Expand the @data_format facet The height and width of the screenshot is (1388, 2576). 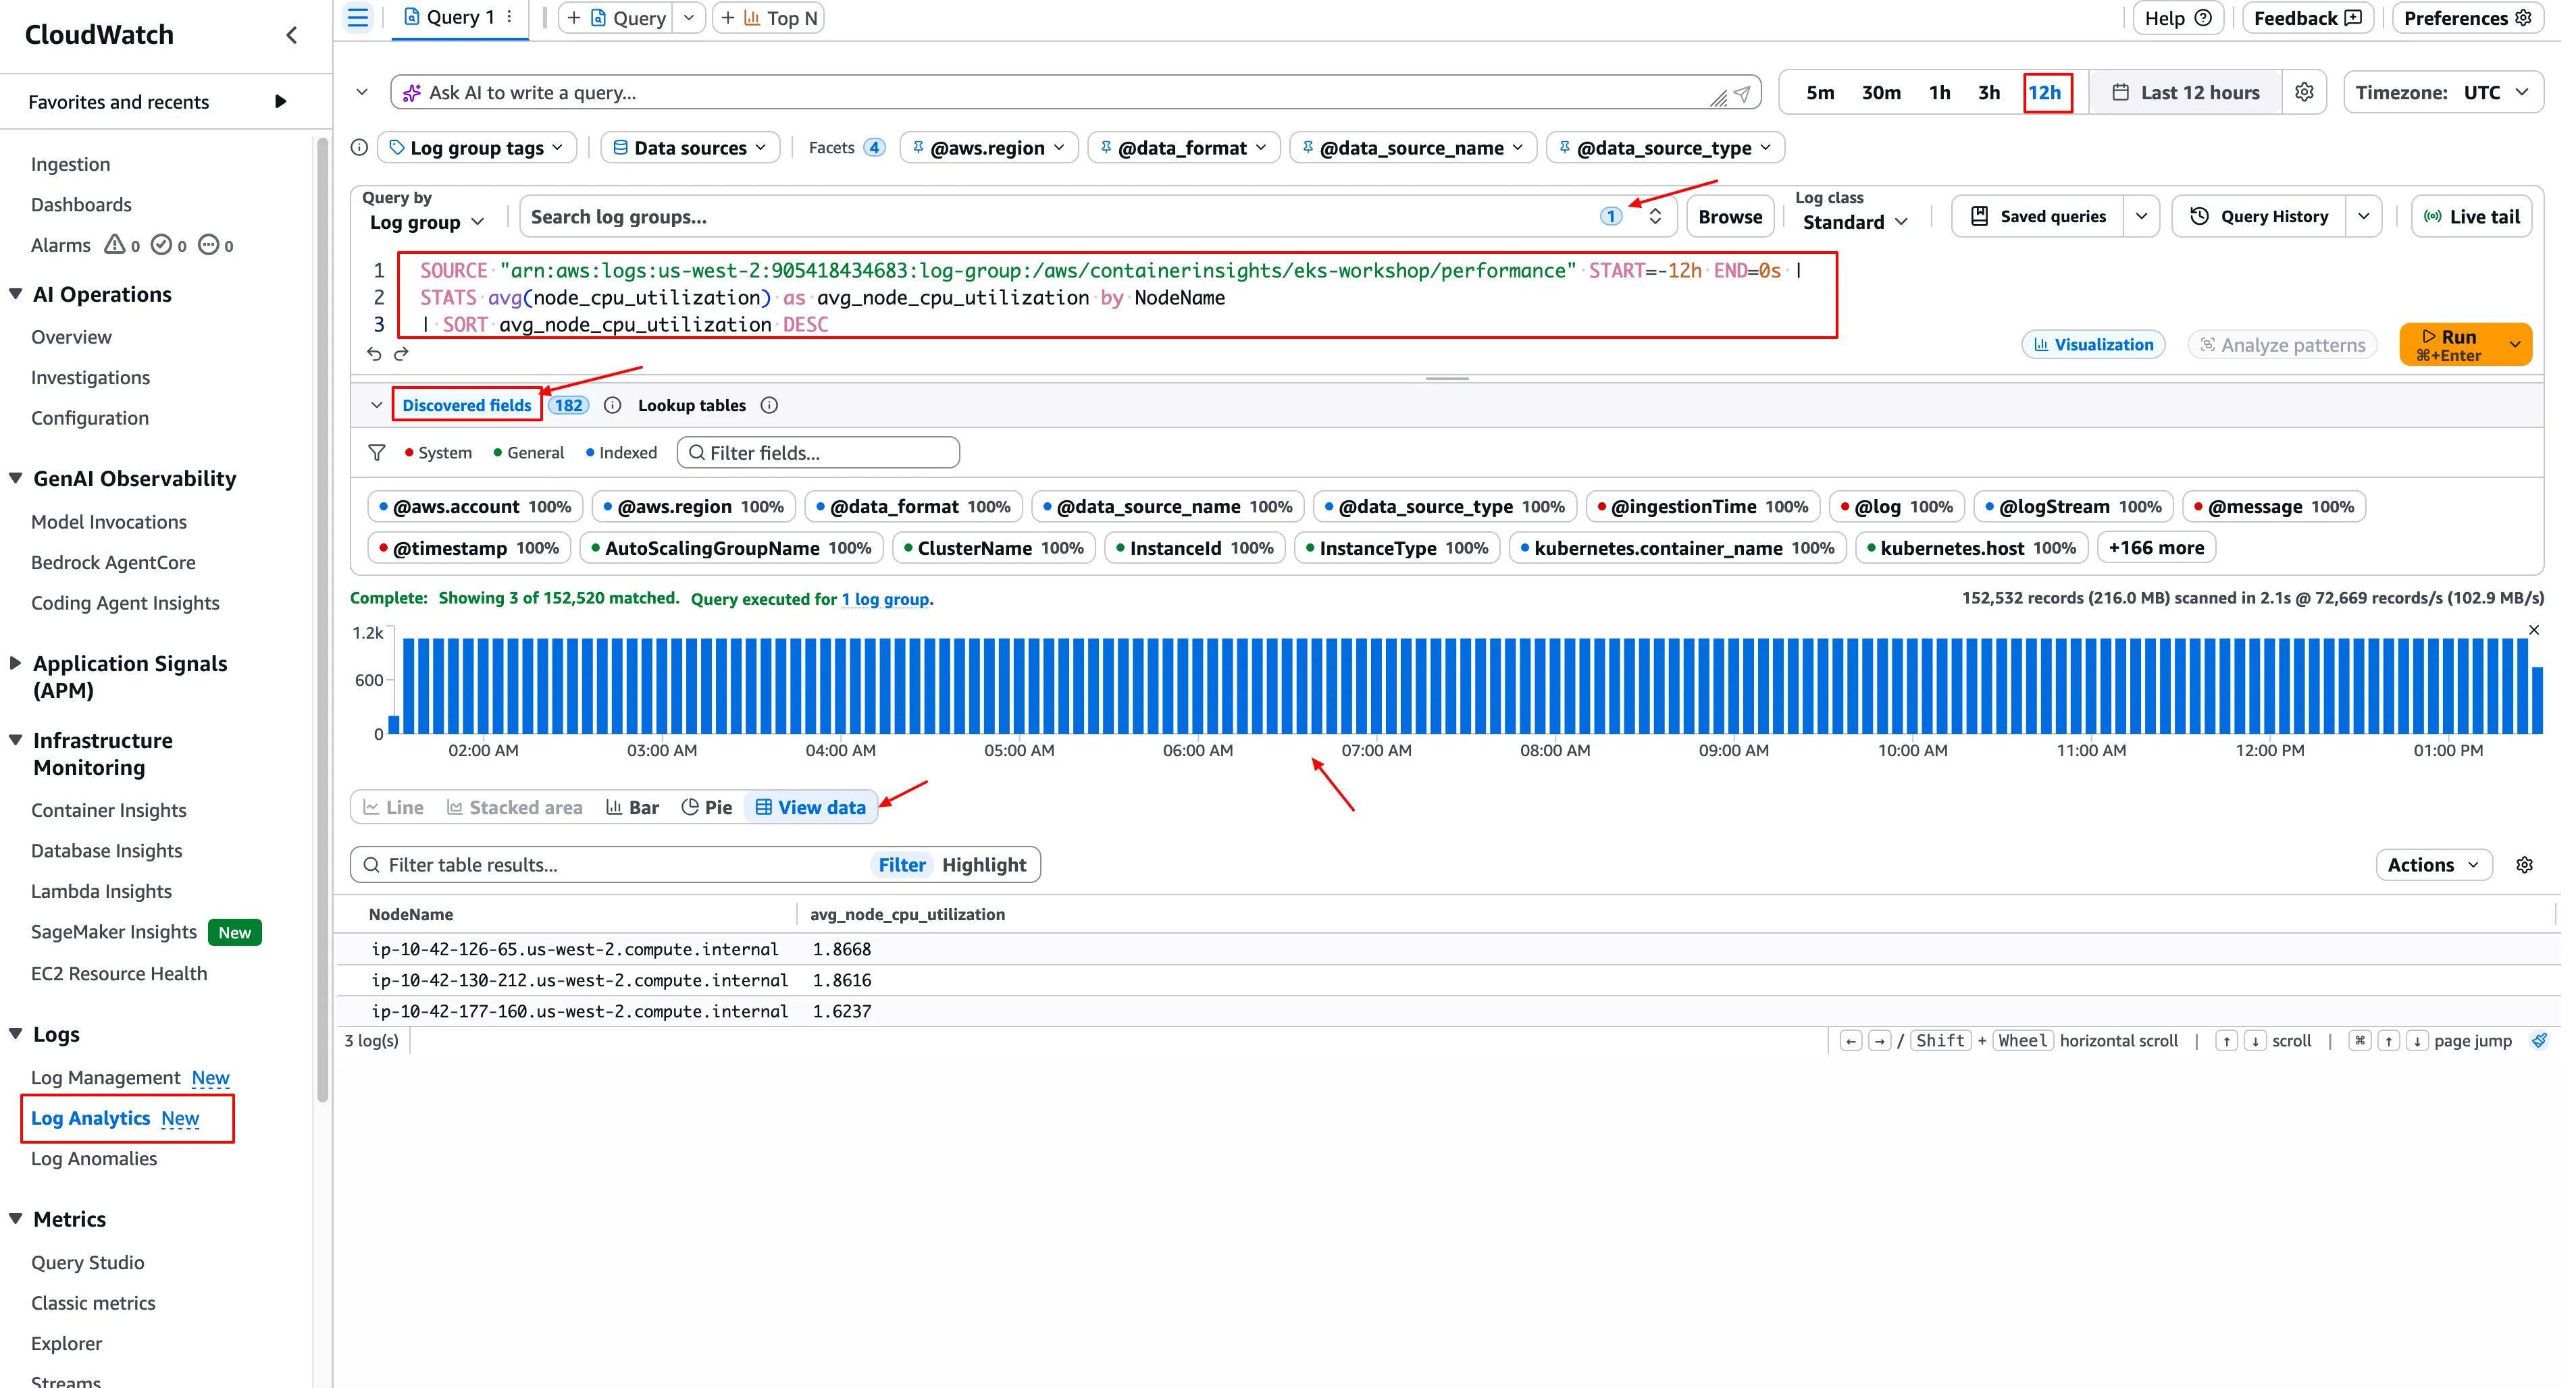[1183, 148]
